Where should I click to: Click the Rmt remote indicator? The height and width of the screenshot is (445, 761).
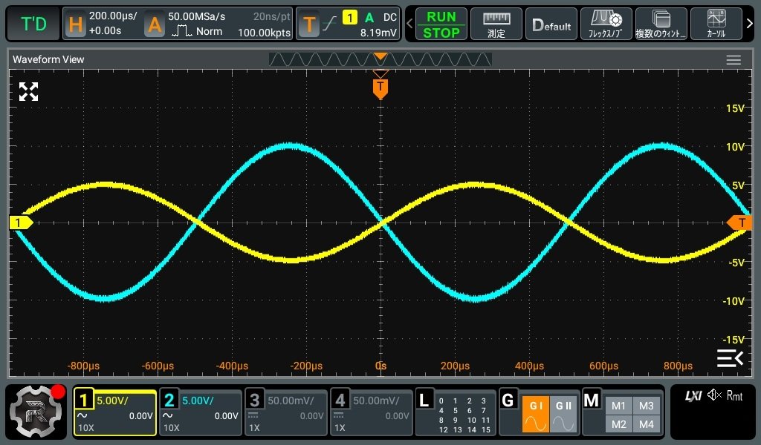coord(734,395)
